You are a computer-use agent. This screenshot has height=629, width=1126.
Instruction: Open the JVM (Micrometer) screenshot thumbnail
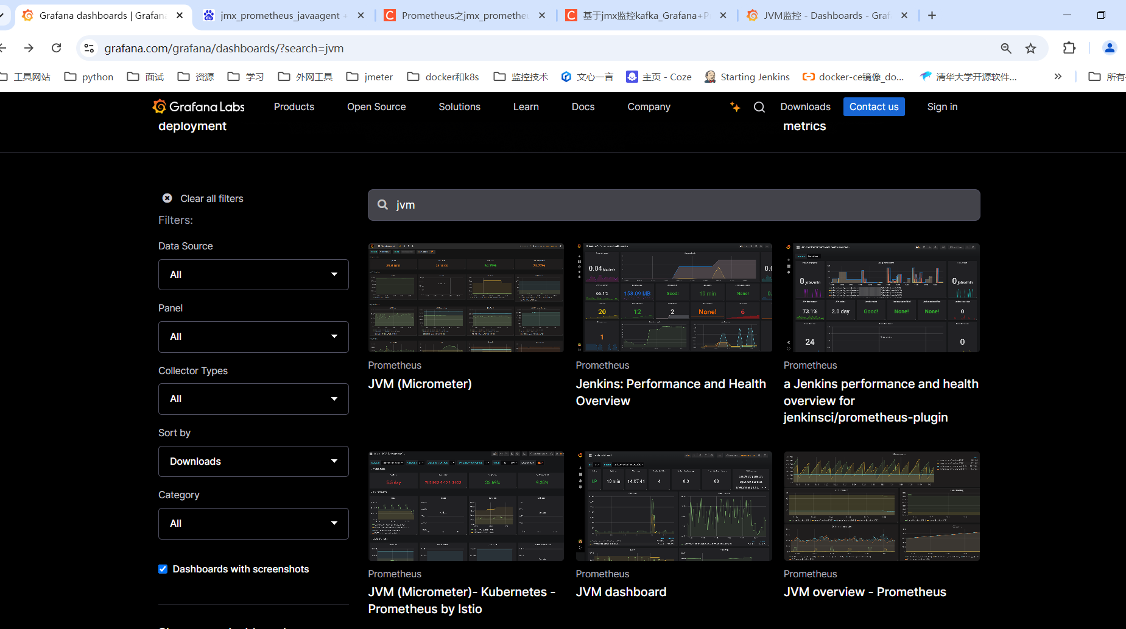coord(466,298)
